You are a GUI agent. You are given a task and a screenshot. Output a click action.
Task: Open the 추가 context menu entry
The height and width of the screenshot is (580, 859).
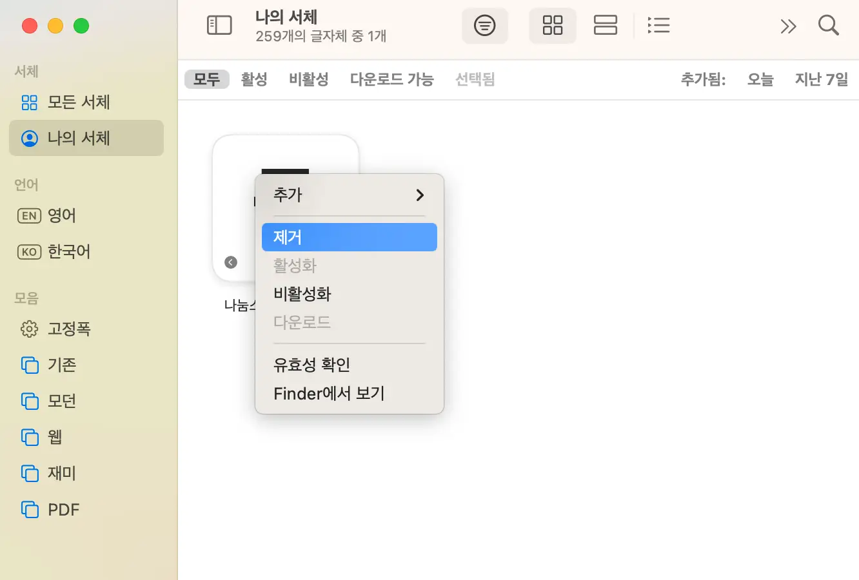point(350,195)
